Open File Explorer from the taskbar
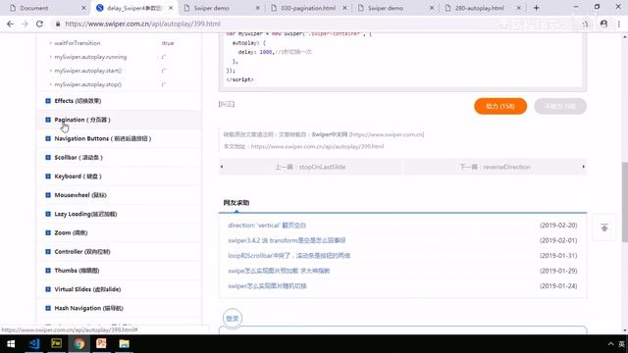Screen dimensions: 628x353 (125, 344)
